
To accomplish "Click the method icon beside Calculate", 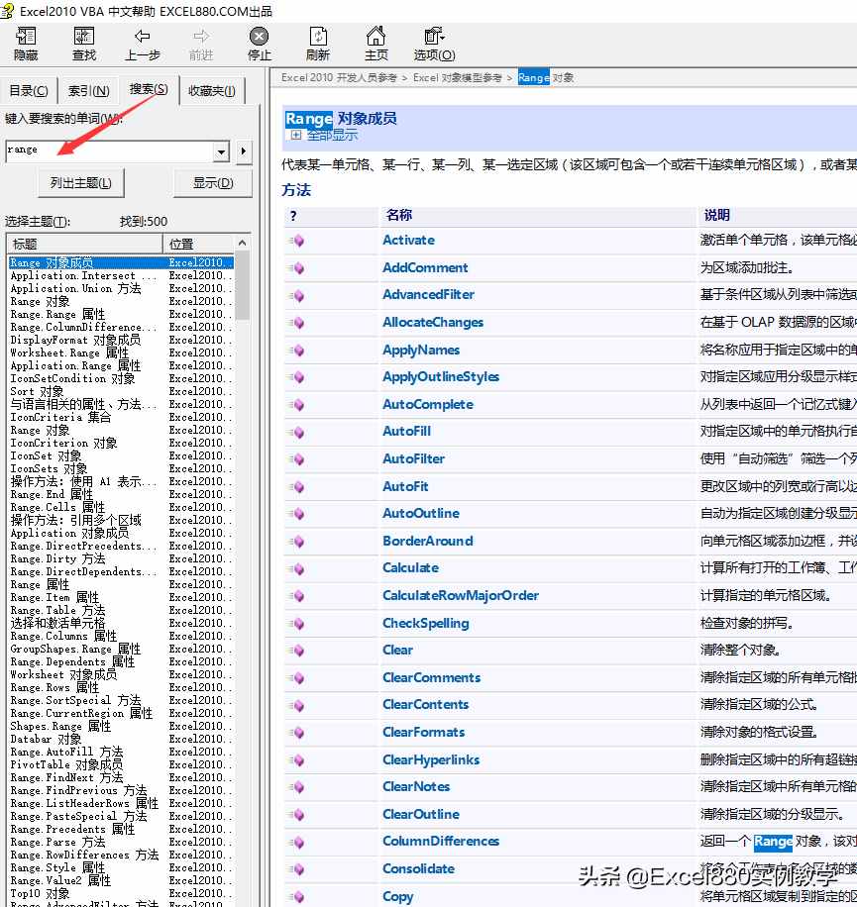I will point(297,568).
